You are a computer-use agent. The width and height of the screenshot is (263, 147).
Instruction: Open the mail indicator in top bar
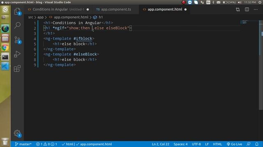pyautogui.click(x=218, y=2)
